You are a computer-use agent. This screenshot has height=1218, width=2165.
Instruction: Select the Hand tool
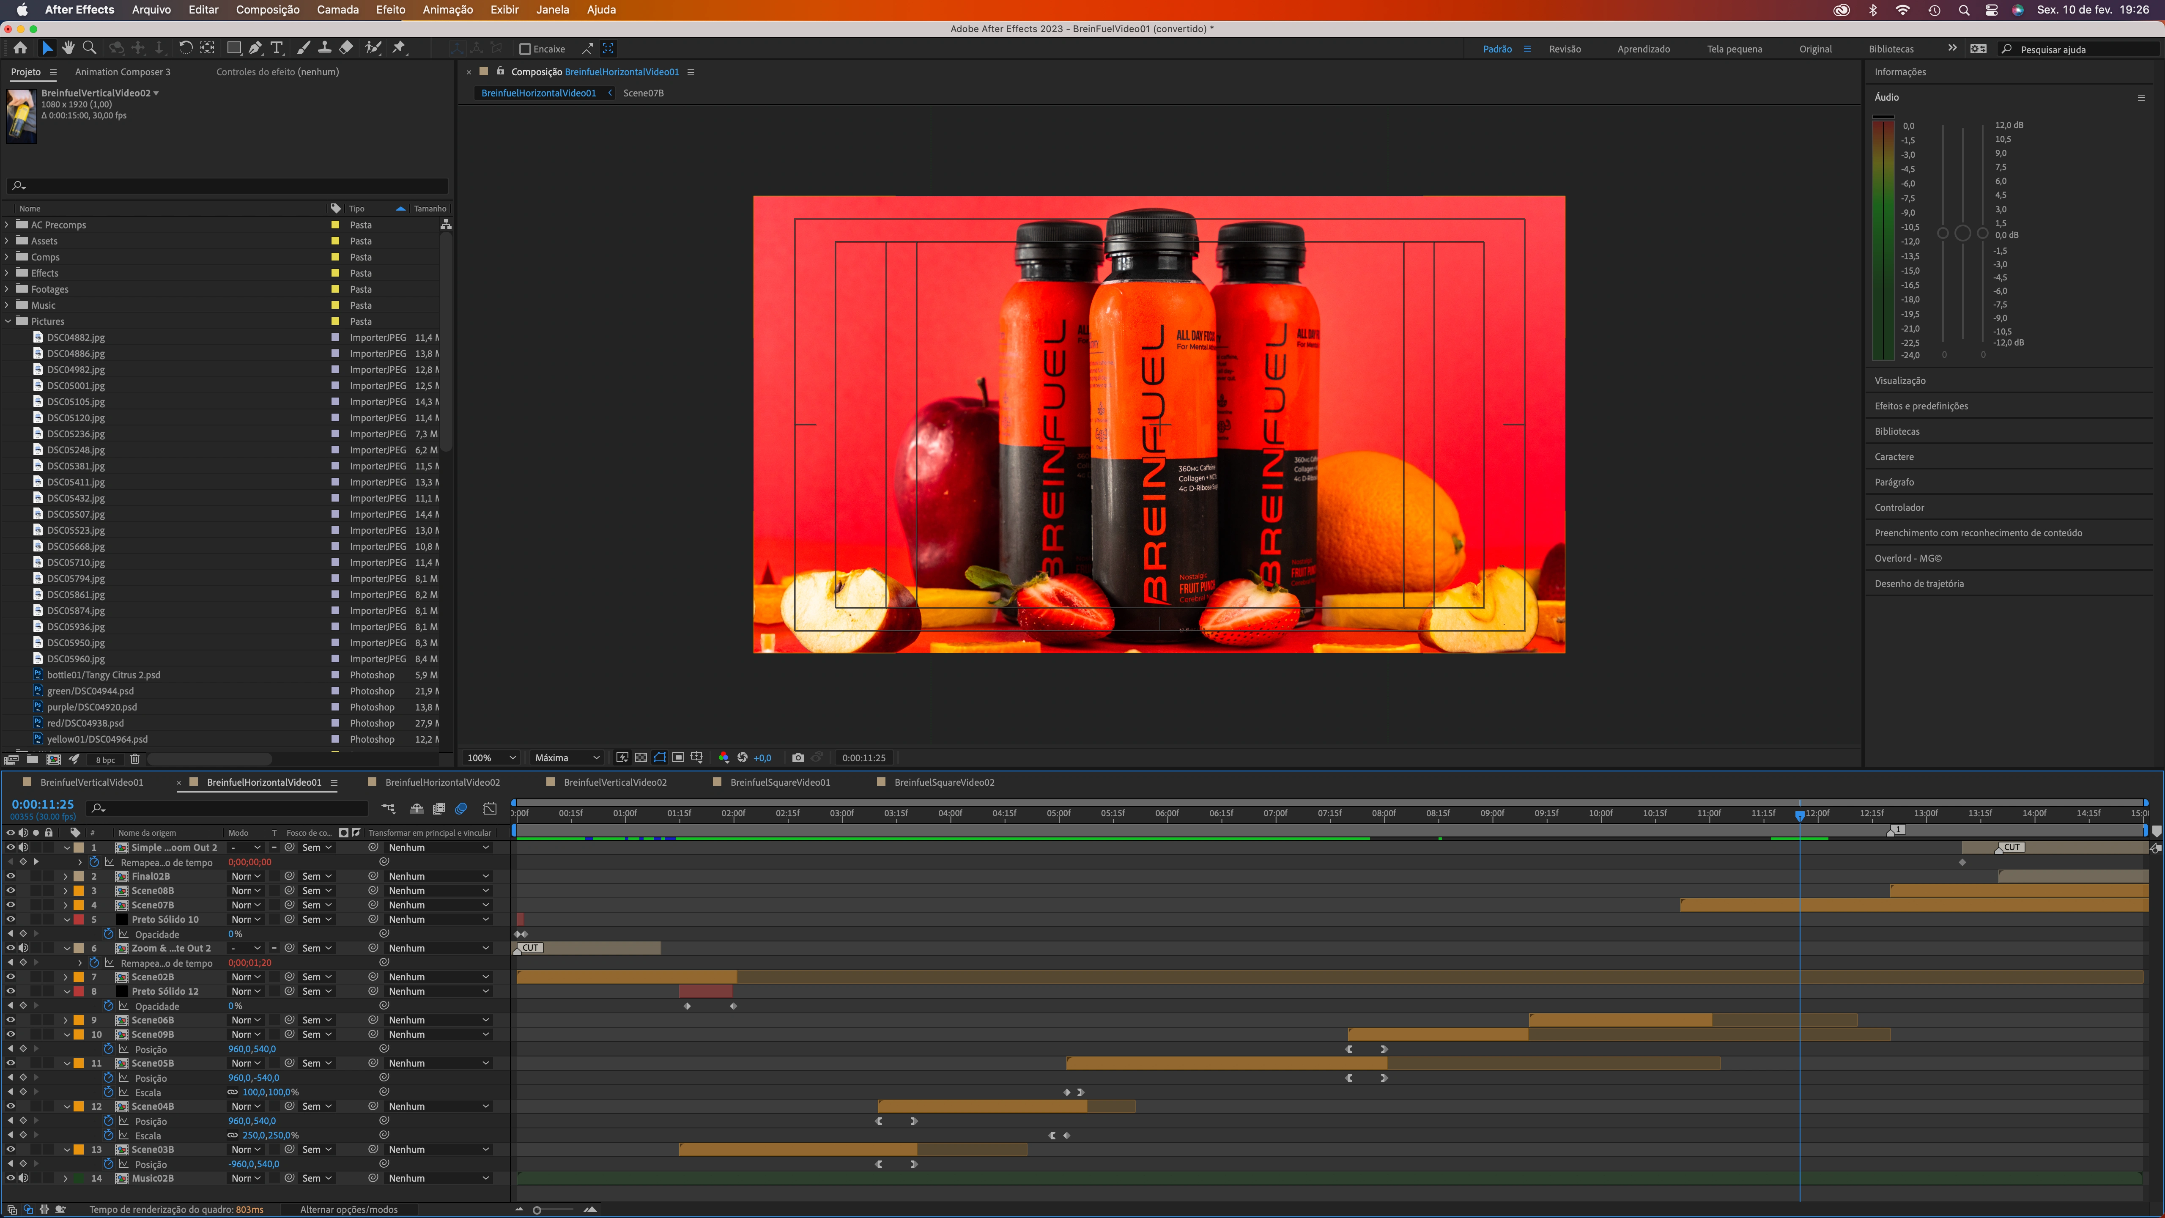point(68,48)
